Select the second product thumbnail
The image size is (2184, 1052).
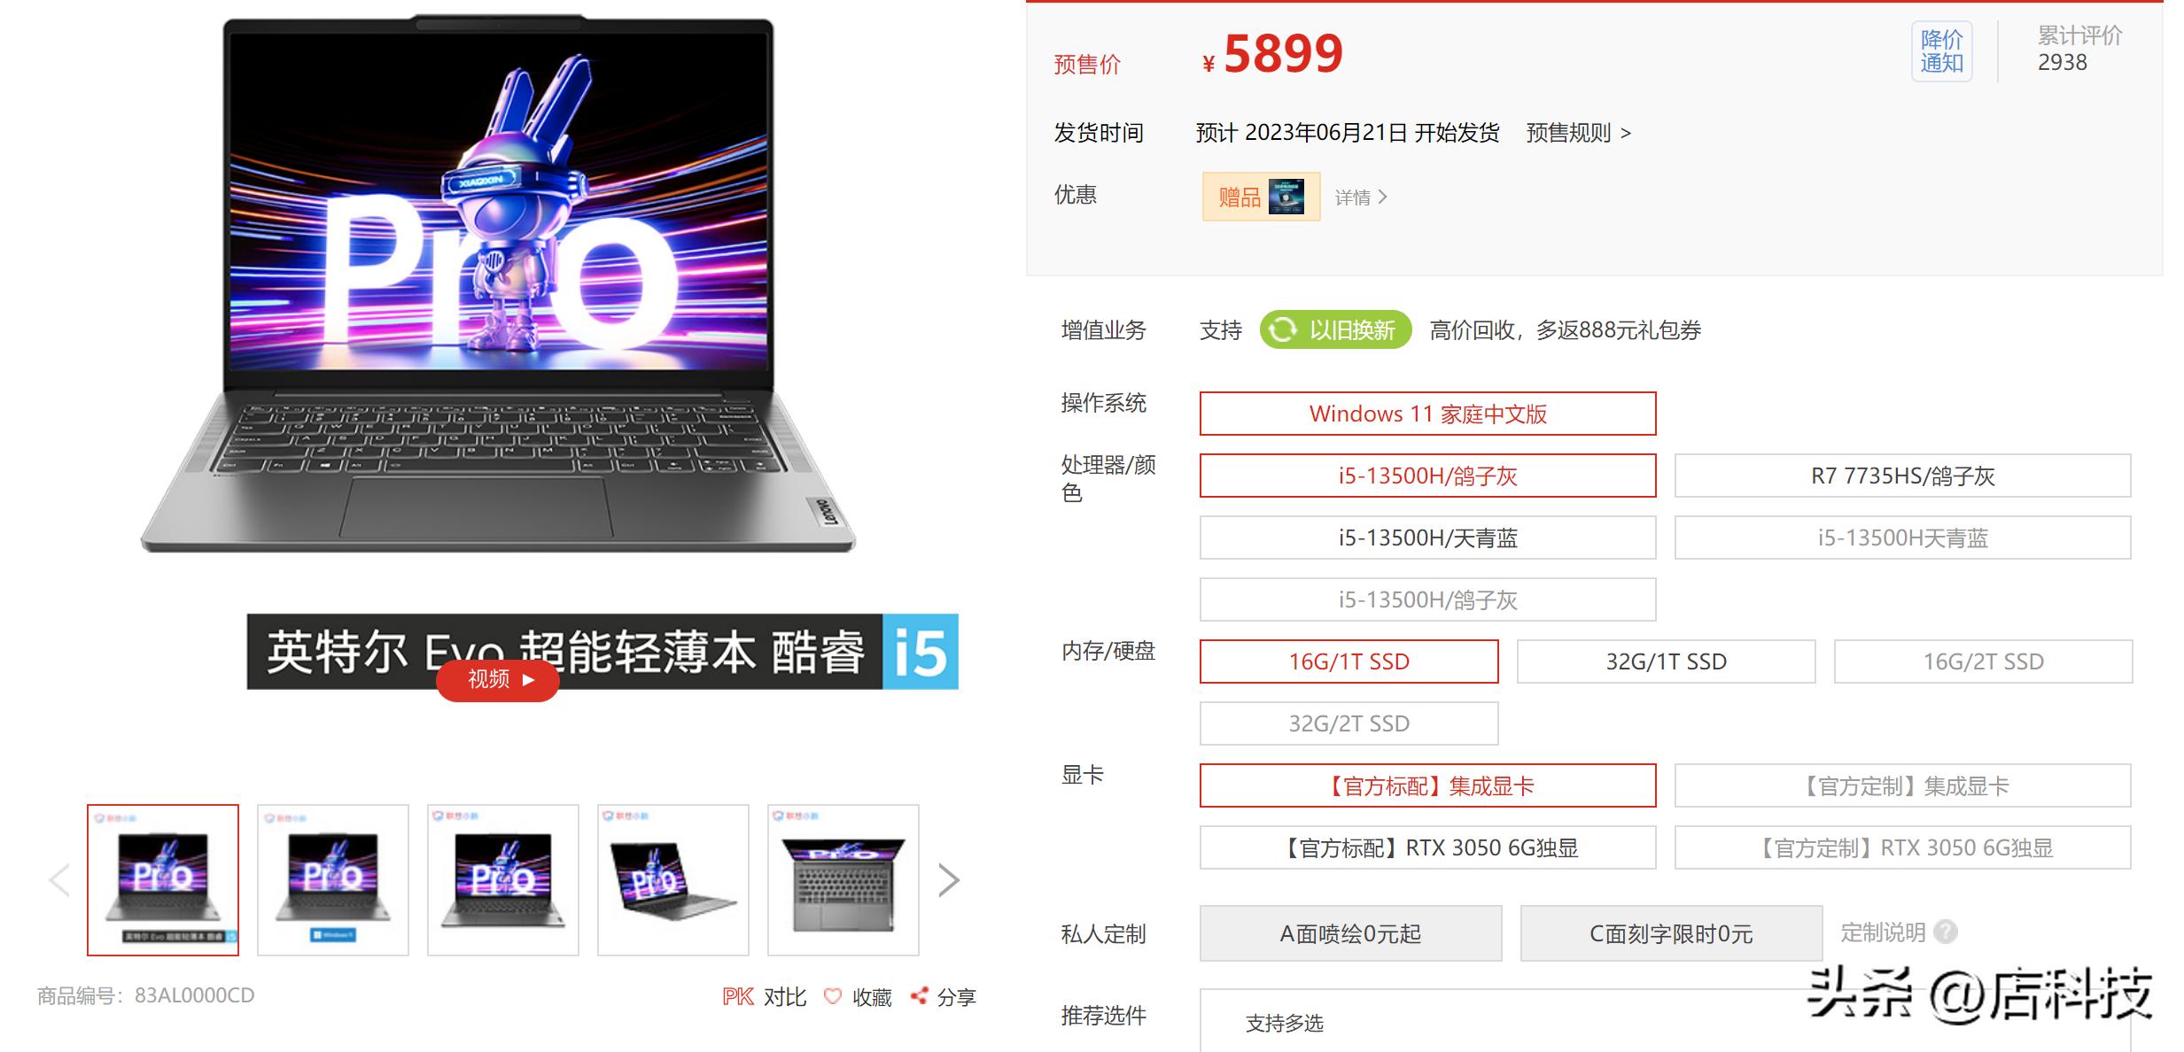pos(333,880)
